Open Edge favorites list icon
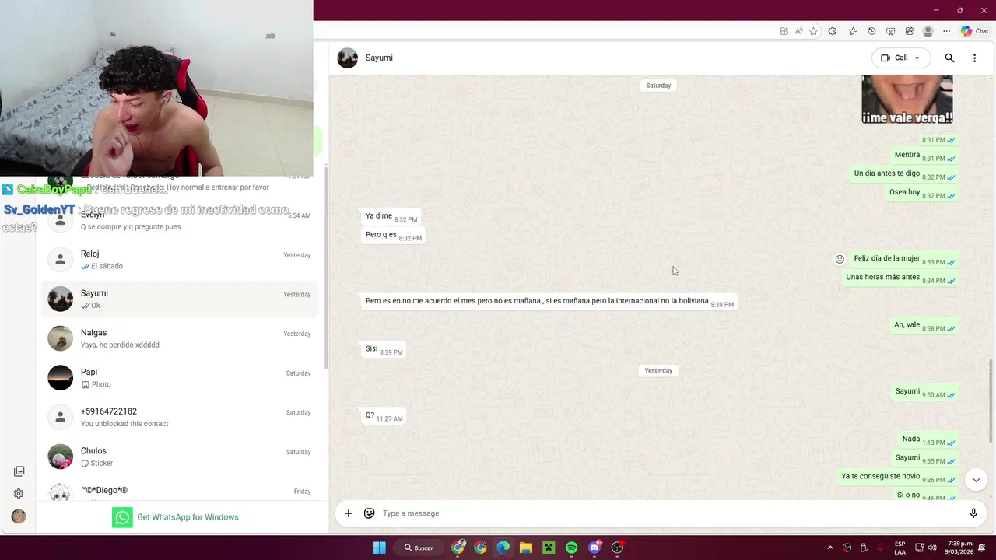This screenshot has height=560, width=996. tap(853, 31)
